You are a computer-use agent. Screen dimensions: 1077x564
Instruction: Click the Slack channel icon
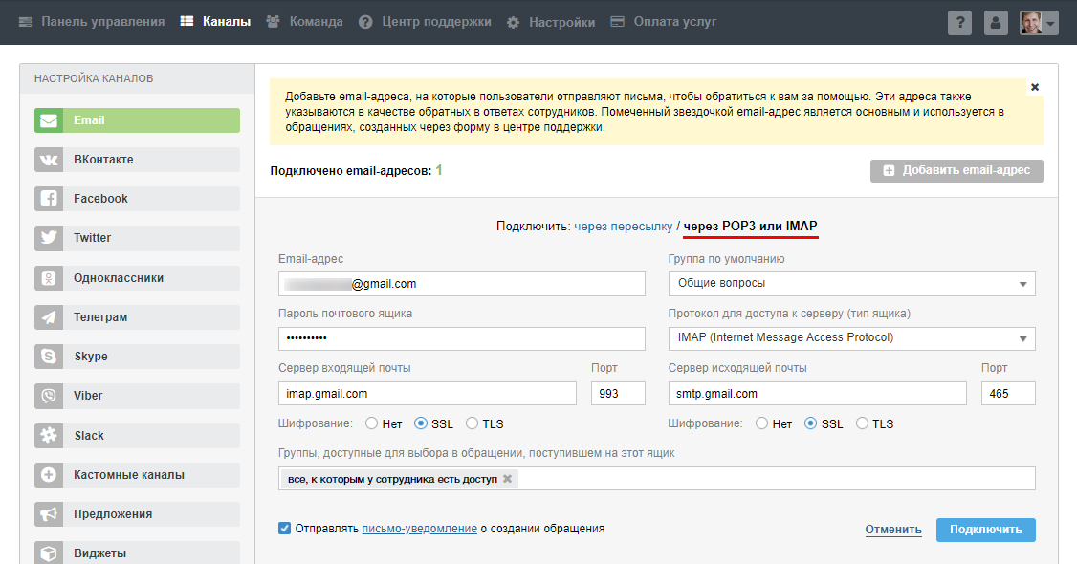48,435
